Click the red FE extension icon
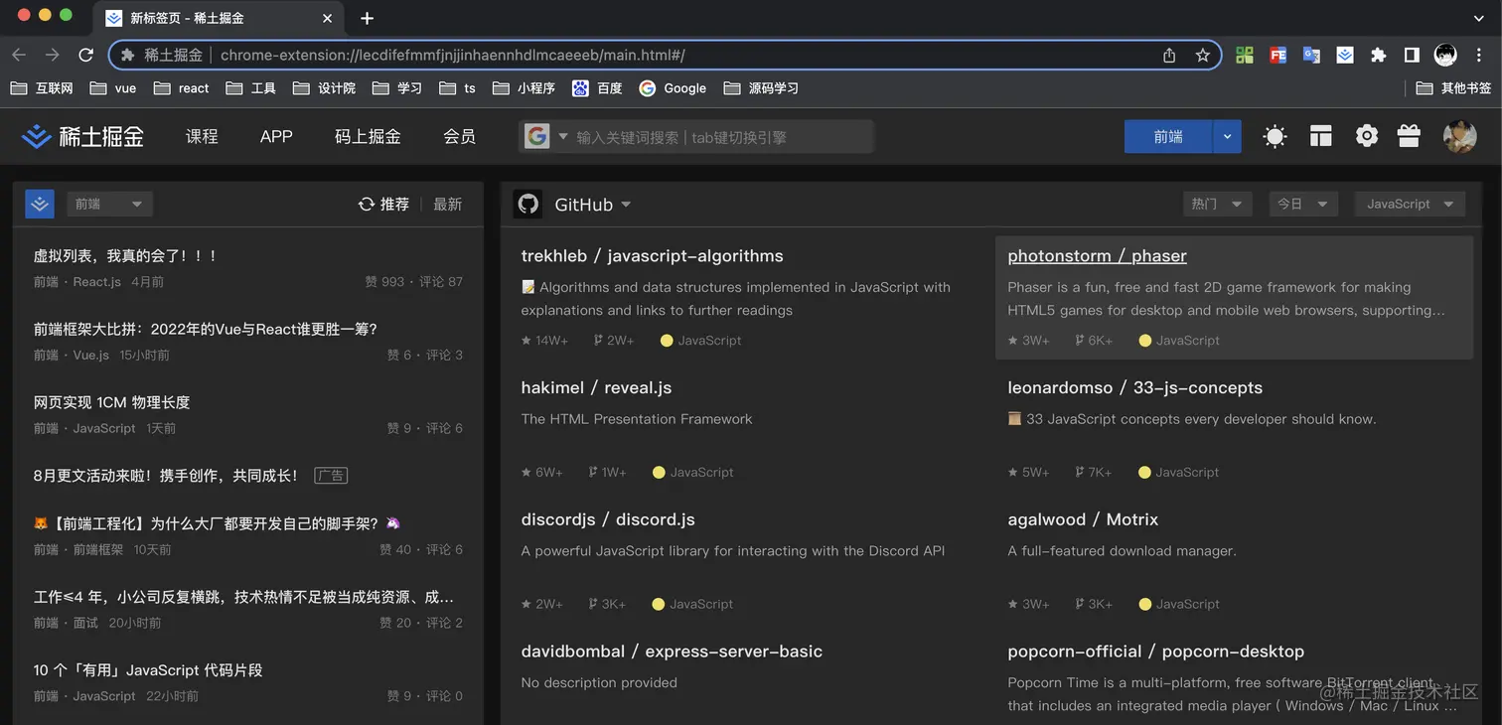1502x725 pixels. 1277,55
